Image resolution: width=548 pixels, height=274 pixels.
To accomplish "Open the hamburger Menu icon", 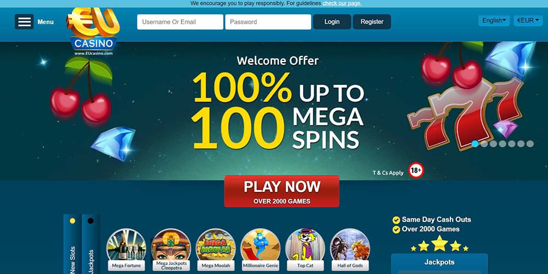I will coord(24,22).
